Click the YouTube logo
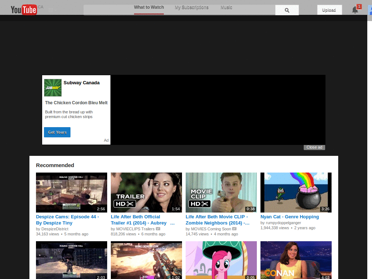The width and height of the screenshot is (372, 279). [x=24, y=10]
